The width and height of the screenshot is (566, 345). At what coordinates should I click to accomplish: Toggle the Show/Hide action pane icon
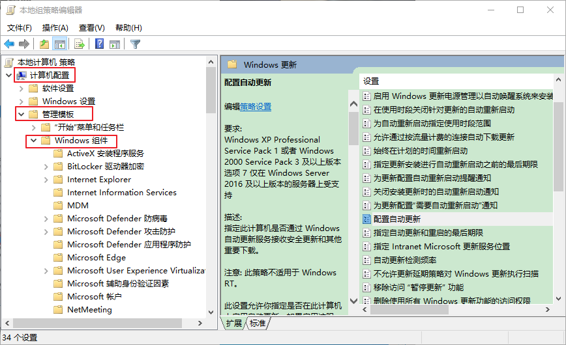[x=115, y=44]
